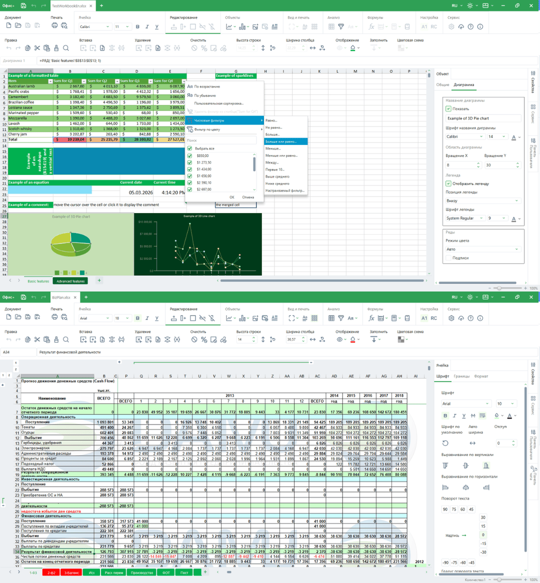Set text rotation to 45 degrees
Viewport: 540px width, 583px height.
click(471, 509)
